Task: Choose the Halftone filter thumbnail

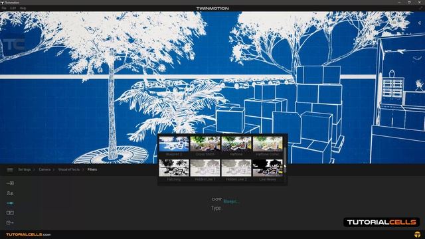Action: tap(236, 144)
